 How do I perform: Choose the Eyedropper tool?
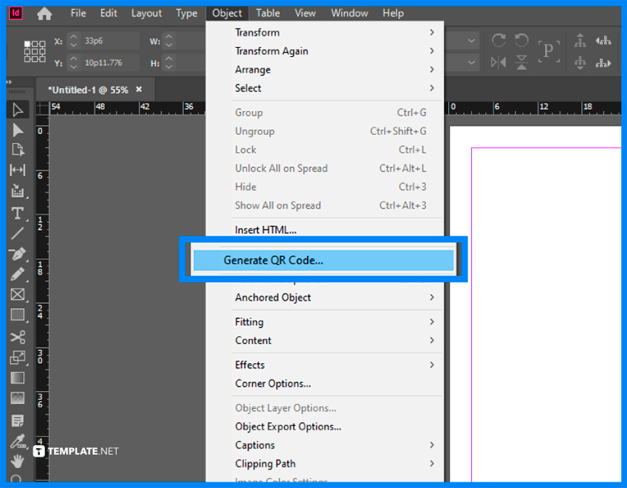click(x=18, y=441)
